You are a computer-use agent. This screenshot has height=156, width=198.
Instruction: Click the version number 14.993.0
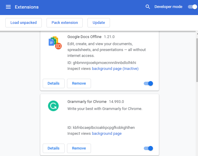click(116, 102)
